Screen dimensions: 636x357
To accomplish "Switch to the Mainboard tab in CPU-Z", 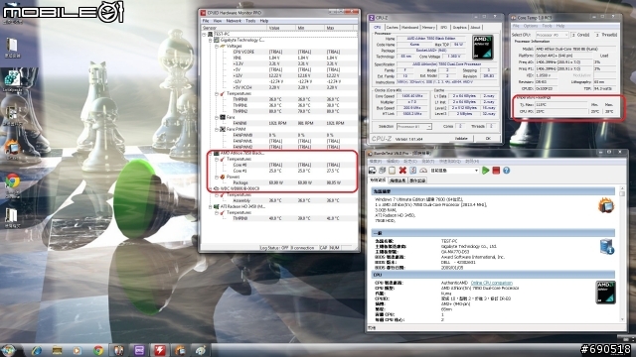I will coord(409,27).
